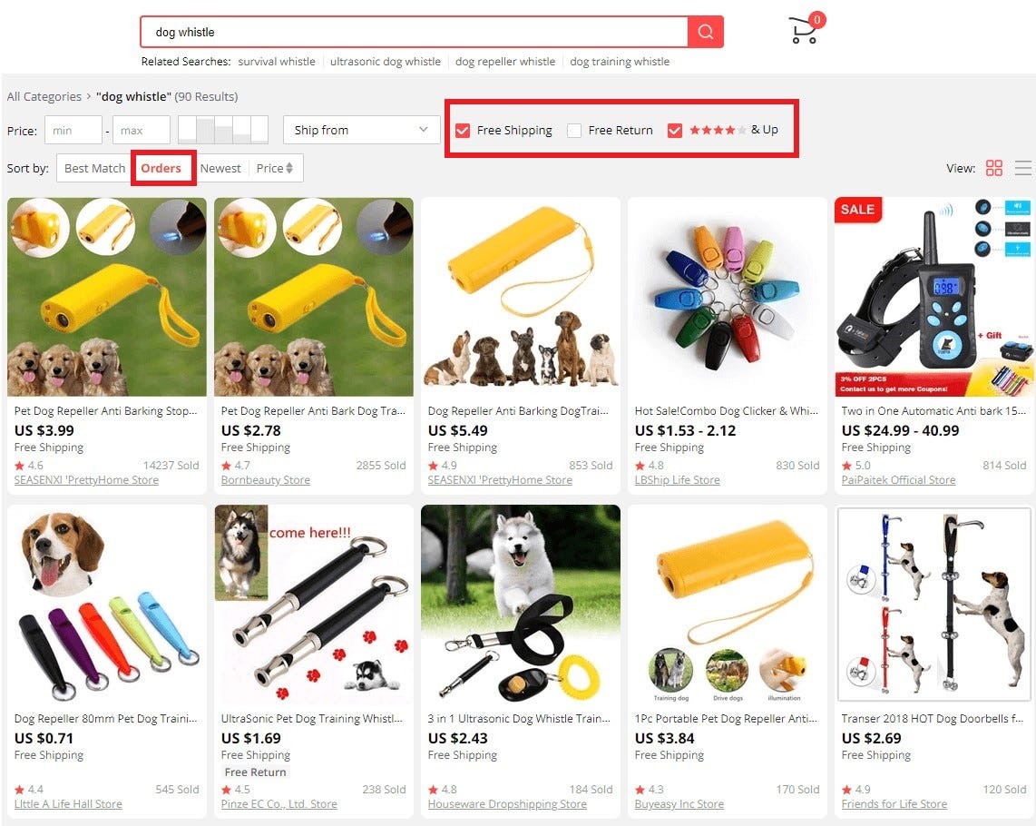Click the price distribution histogram

(223, 130)
